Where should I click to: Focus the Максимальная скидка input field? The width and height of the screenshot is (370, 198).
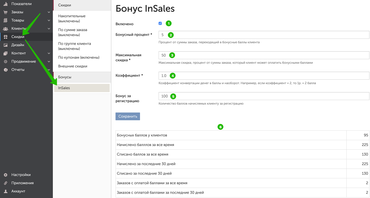tap(264, 55)
